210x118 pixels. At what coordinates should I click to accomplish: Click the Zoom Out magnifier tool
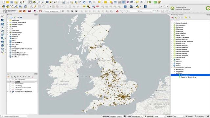pyautogui.click(x=43, y=2)
